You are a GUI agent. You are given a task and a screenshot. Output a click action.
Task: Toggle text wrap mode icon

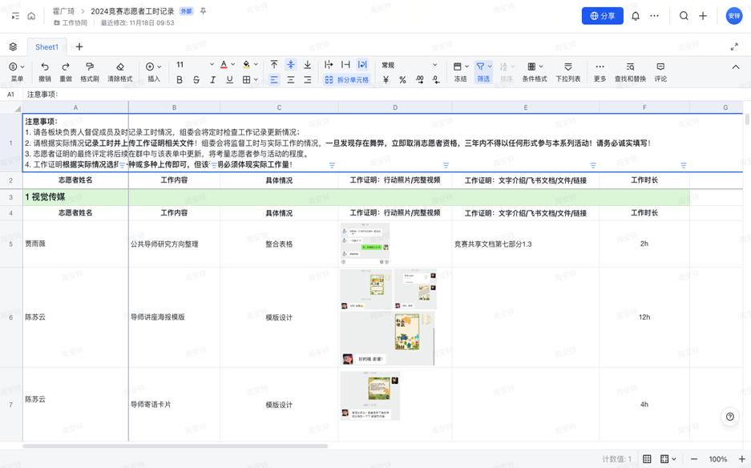(362, 65)
